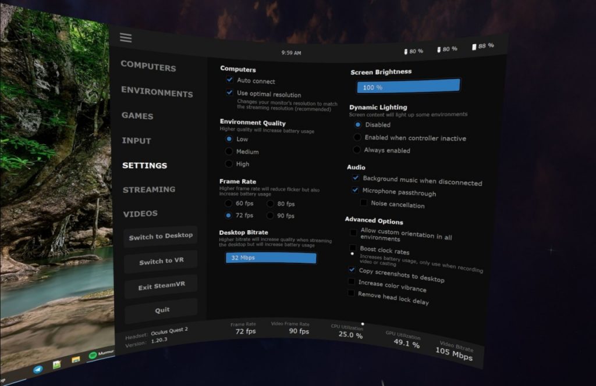Open the COMPUTERS section
Image resolution: width=596 pixels, height=386 pixels.
pyautogui.click(x=148, y=66)
